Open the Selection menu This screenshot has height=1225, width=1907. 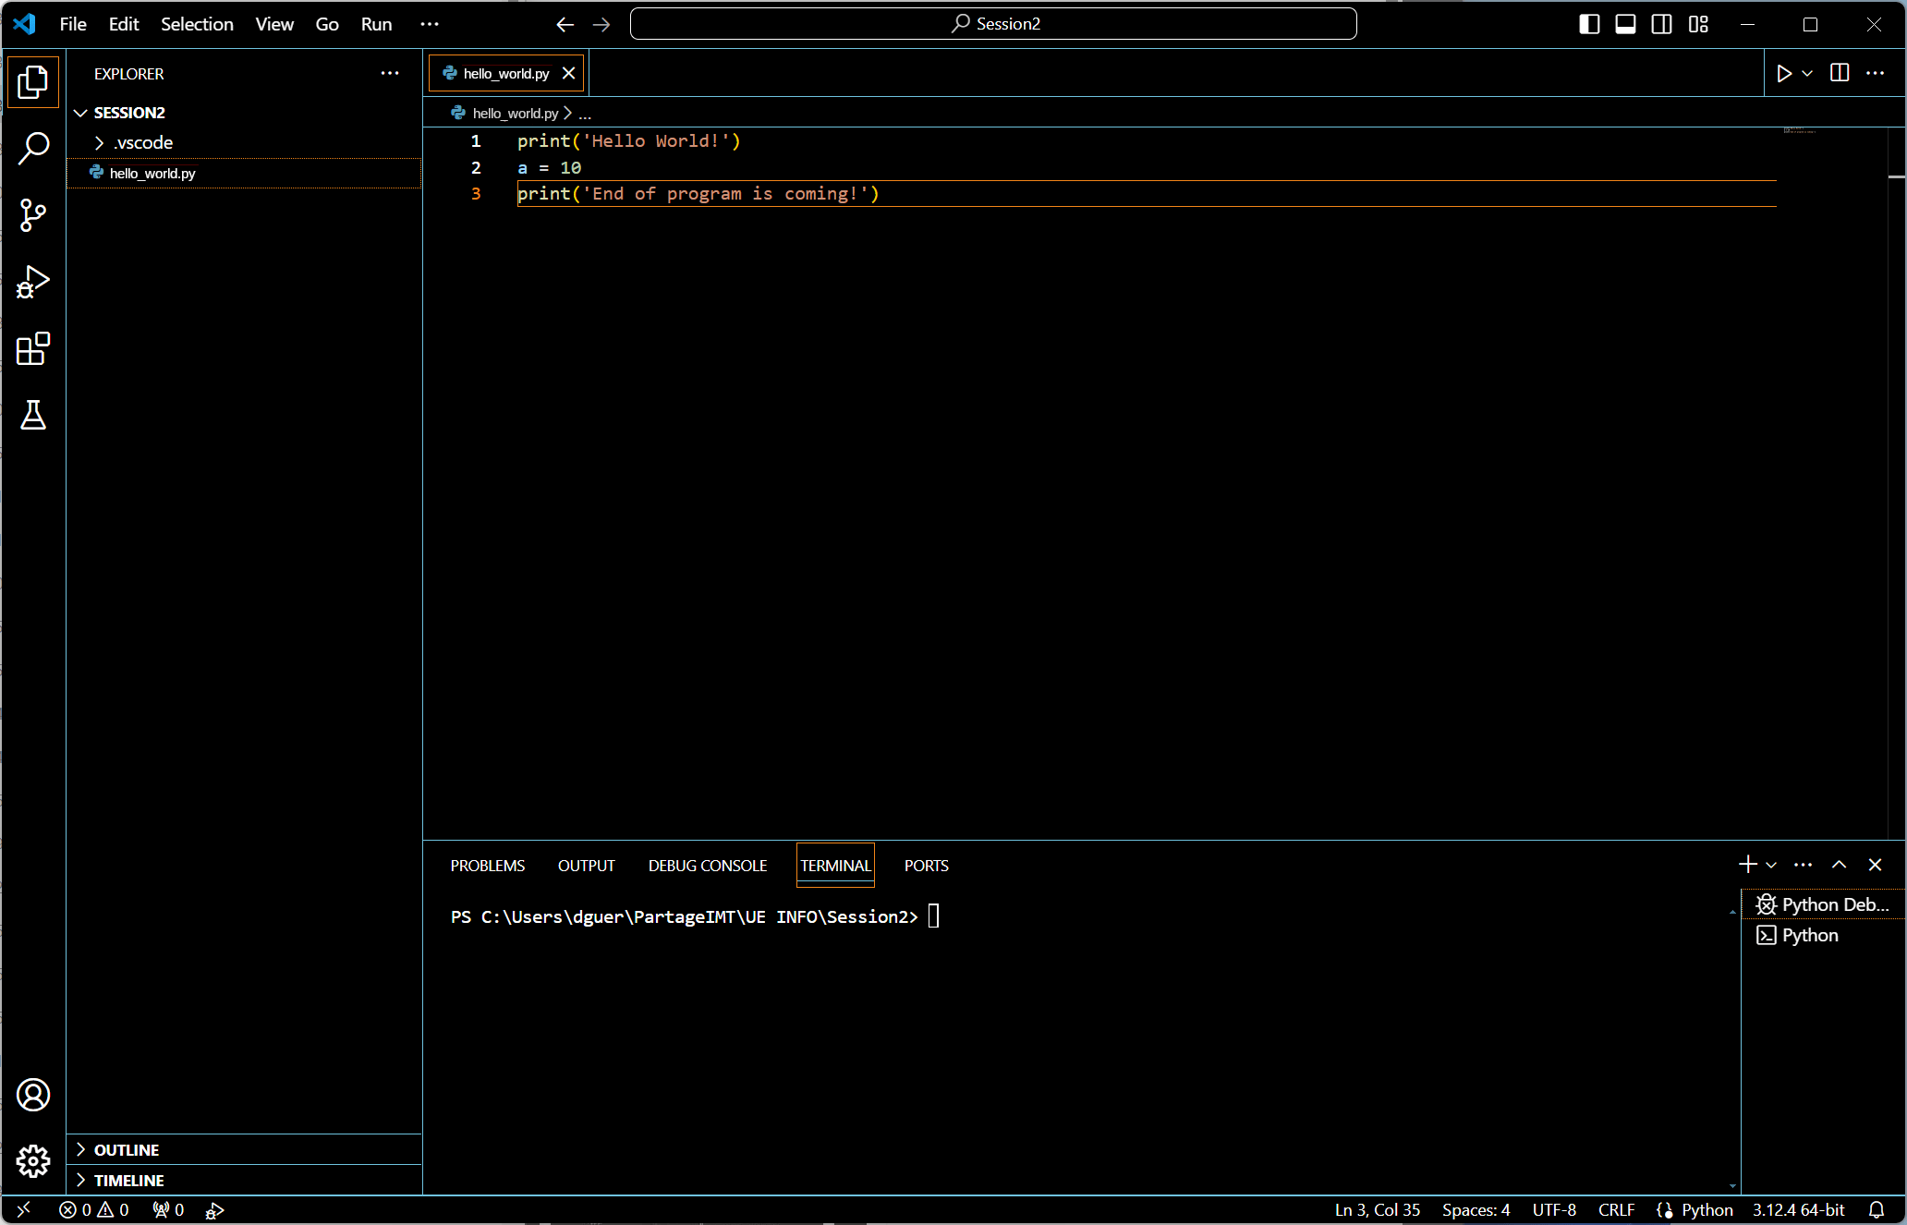click(x=197, y=24)
